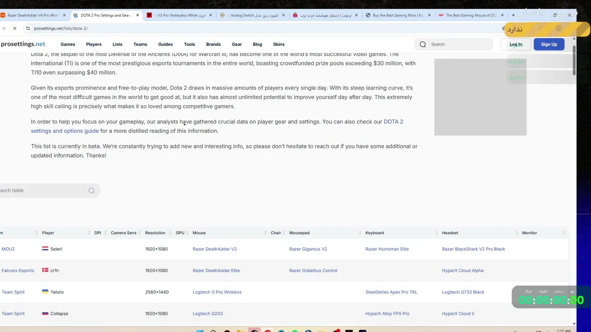Open the Razer Gigantus V2 mousepad link

[x=308, y=249]
